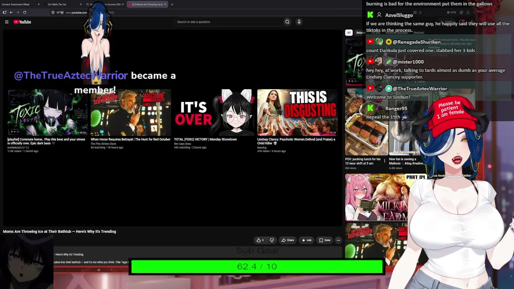Viewport: 514px width, 289px height.
Task: Select the Moms Are Throwing Ice tab
Action: point(148,4)
